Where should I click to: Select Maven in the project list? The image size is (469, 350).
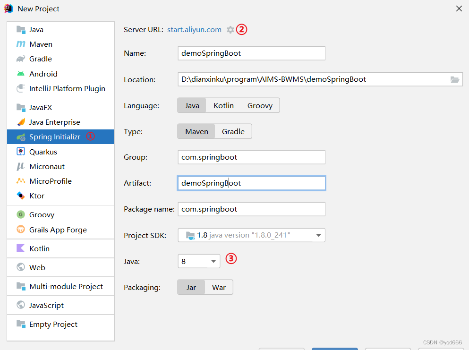coord(60,44)
